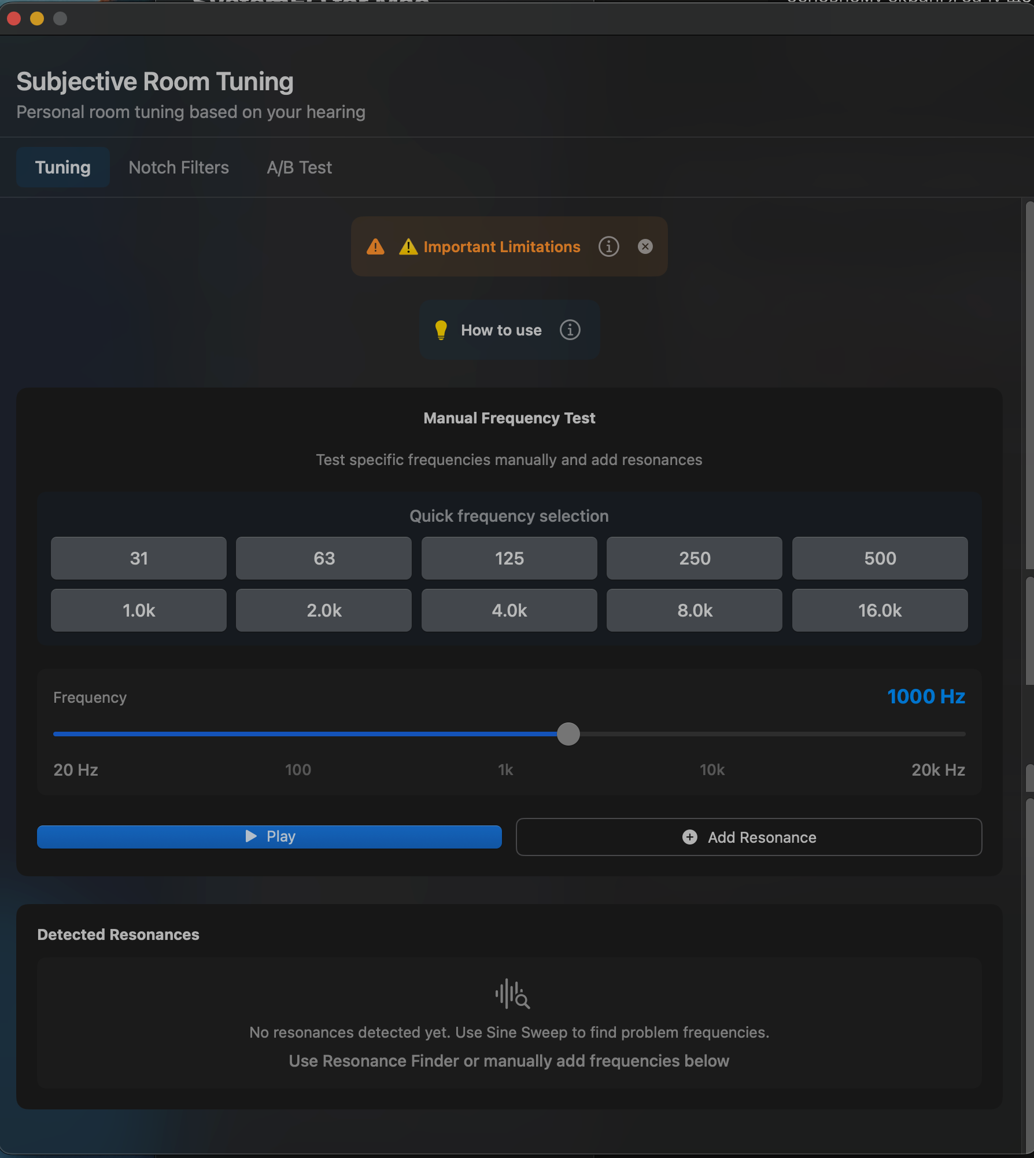Open the How to use info icon
This screenshot has width=1034, height=1158.
(x=570, y=330)
